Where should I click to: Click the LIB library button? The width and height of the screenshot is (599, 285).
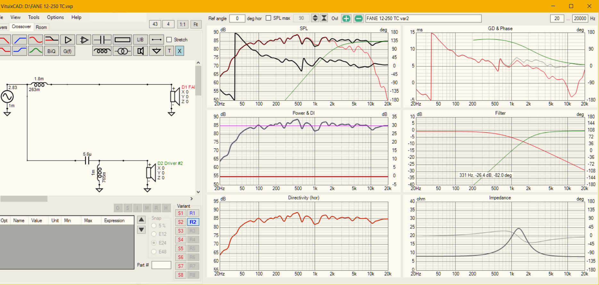point(140,40)
